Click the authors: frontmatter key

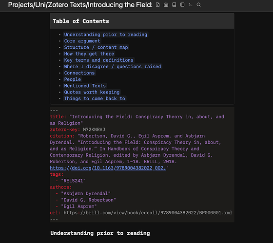(x=61, y=187)
